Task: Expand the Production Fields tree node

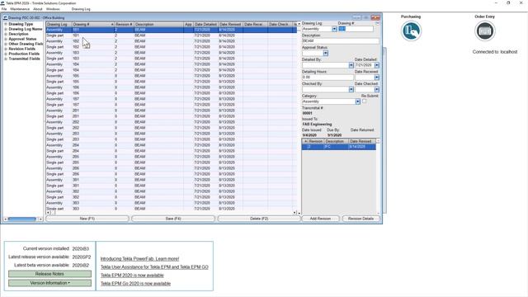Action: pyautogui.click(x=6, y=54)
